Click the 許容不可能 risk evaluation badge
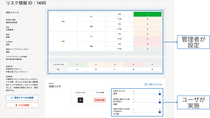The image size is (210, 118). pyautogui.click(x=100, y=100)
